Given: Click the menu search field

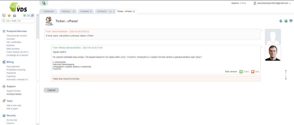Looking at the screenshot, I should click(18, 21).
